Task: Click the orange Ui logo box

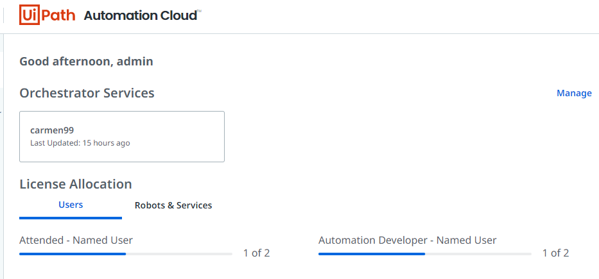Action: pyautogui.click(x=31, y=15)
